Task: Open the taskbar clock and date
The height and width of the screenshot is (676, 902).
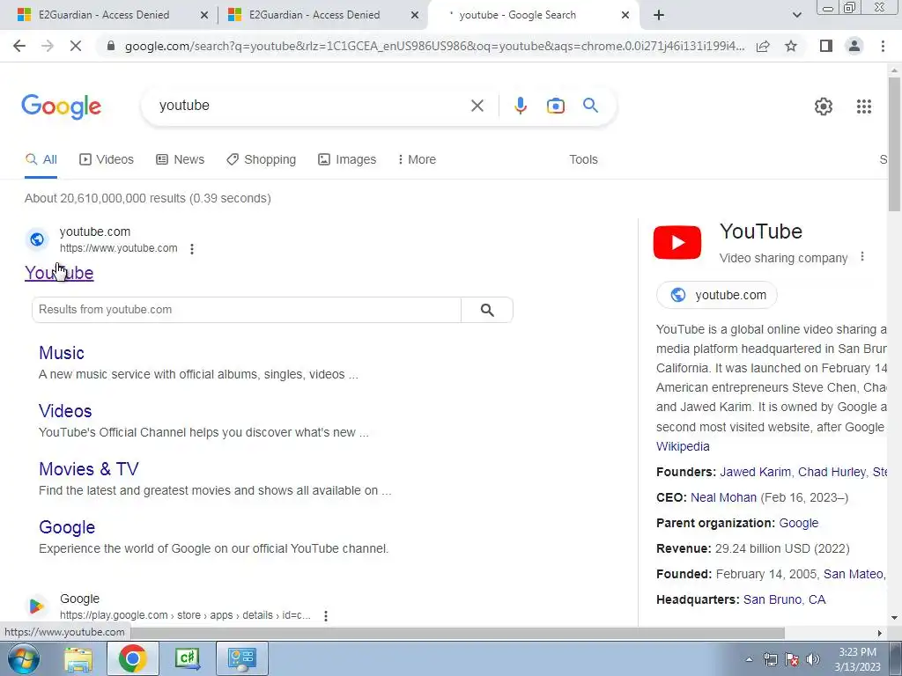Action: point(857,659)
